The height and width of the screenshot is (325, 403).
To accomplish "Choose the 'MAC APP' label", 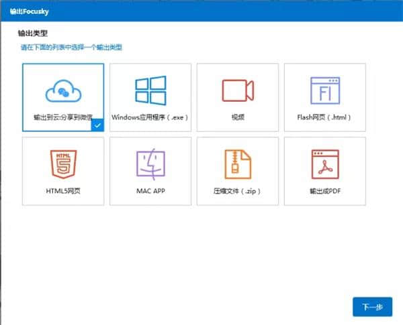I will click(150, 191).
